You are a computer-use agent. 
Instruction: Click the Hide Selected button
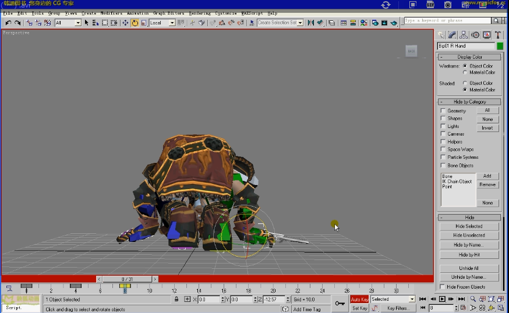tap(469, 226)
